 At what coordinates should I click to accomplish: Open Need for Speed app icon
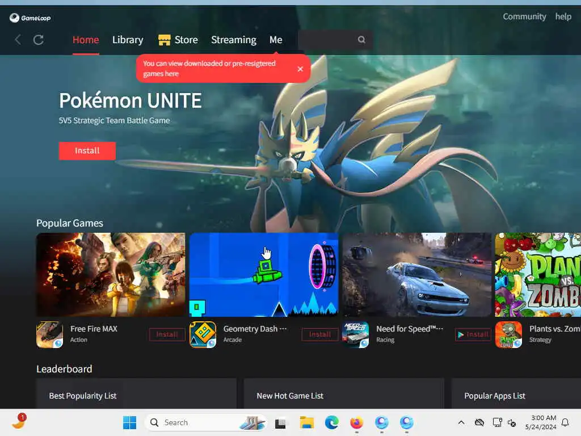coord(355,334)
